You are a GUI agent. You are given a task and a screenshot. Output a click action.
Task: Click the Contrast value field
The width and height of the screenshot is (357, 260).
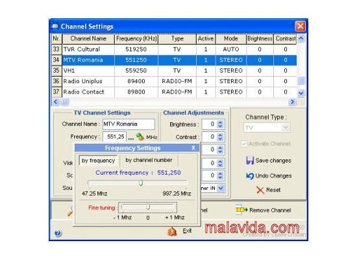coord(210,137)
